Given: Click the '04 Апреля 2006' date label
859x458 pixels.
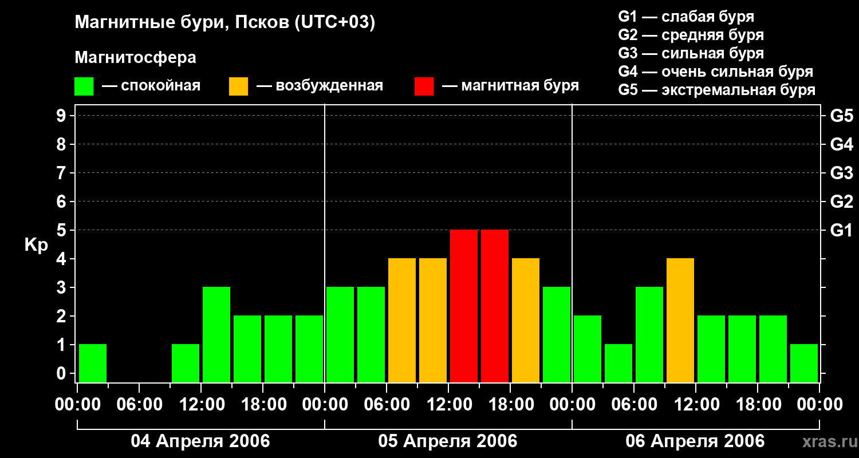Looking at the screenshot, I should tap(200, 441).
